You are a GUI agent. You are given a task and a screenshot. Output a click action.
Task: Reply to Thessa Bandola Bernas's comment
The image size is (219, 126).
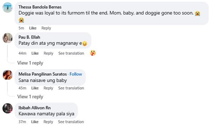tap(46, 28)
